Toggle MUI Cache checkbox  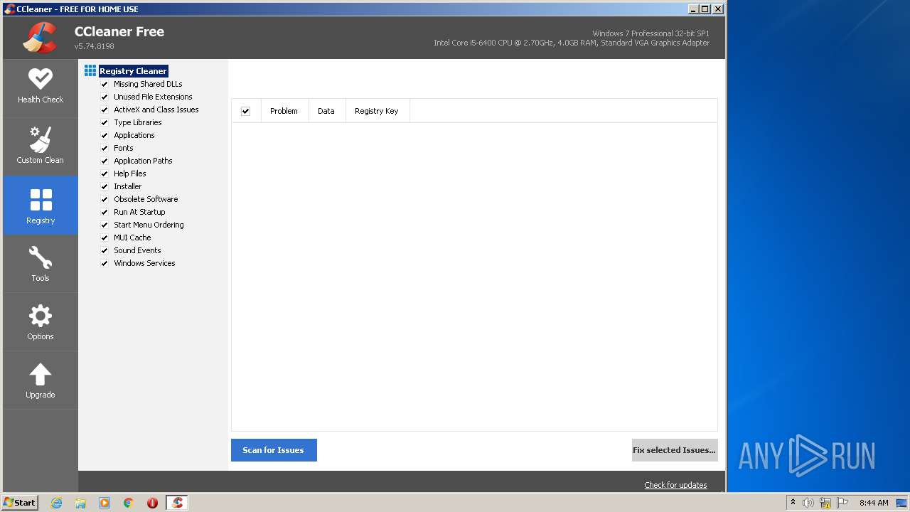tap(105, 238)
